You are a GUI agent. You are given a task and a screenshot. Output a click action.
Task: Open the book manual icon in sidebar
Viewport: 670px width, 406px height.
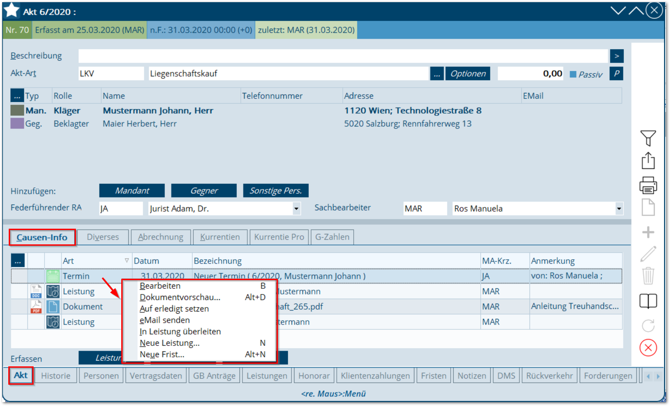[x=648, y=301]
